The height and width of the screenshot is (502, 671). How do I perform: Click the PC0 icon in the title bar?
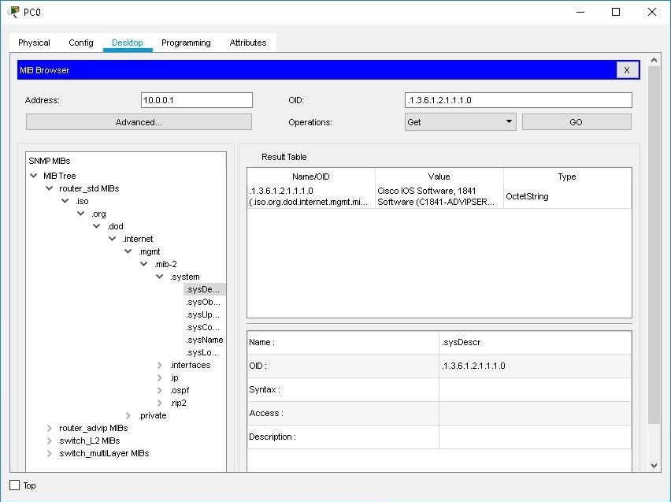(x=14, y=13)
